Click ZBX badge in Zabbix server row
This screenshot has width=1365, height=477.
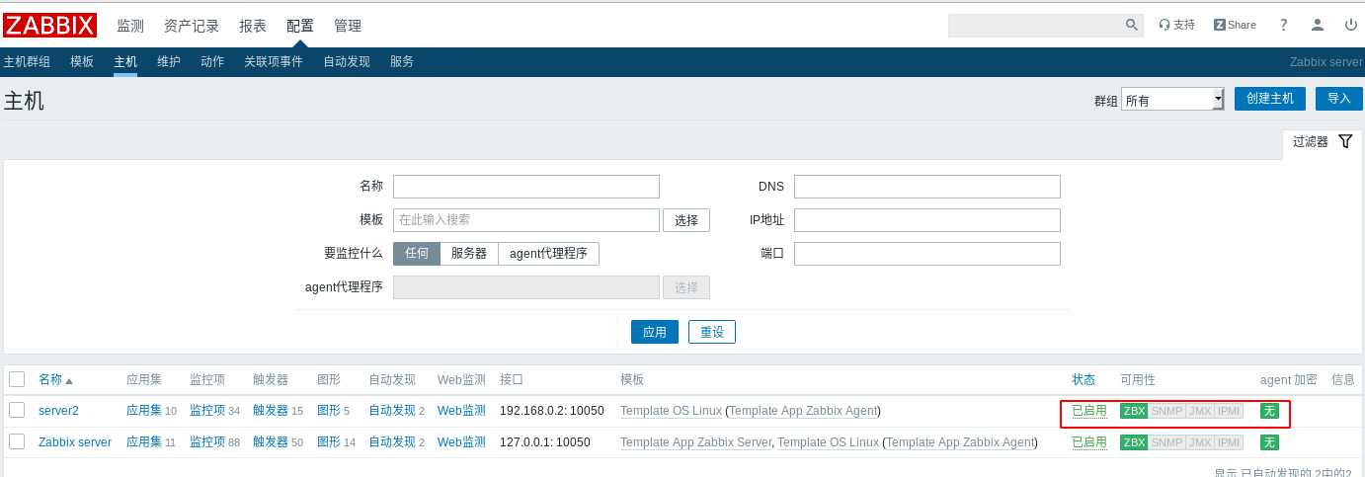point(1134,442)
